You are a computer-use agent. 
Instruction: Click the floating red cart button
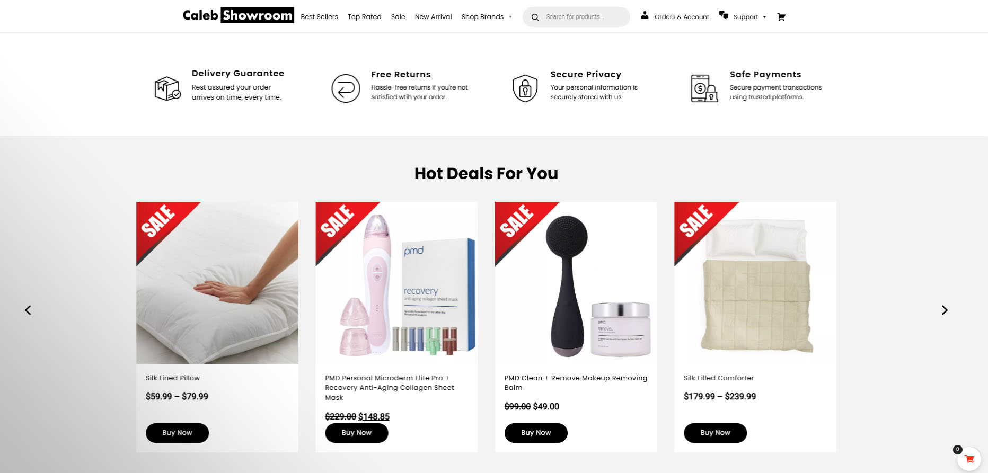[x=969, y=459]
